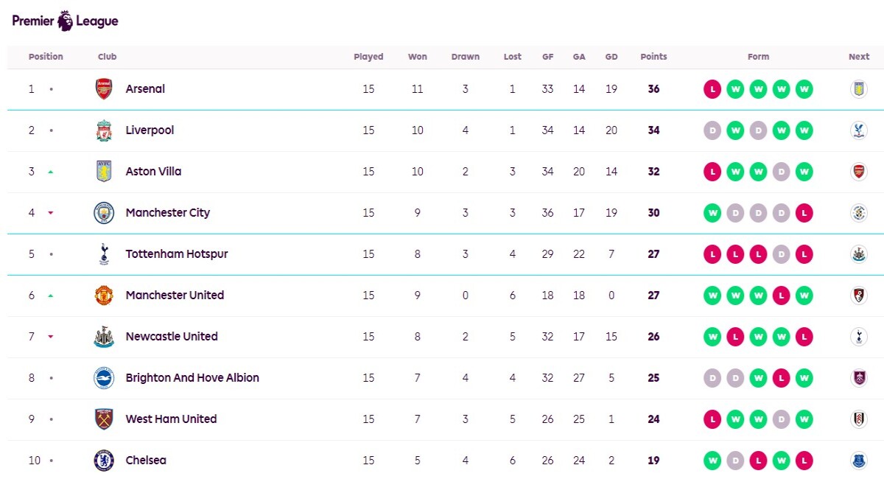Click the Chelsea club badge

(x=104, y=461)
